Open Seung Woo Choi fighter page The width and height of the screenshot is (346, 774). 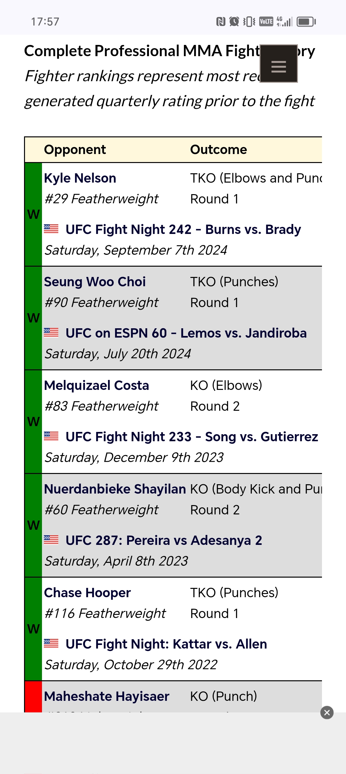pyautogui.click(x=95, y=282)
